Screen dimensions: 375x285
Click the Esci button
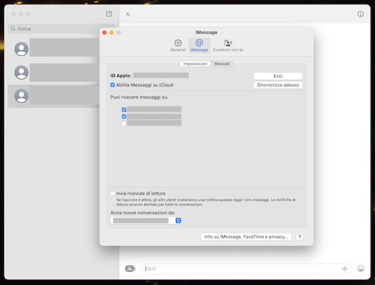click(x=278, y=76)
